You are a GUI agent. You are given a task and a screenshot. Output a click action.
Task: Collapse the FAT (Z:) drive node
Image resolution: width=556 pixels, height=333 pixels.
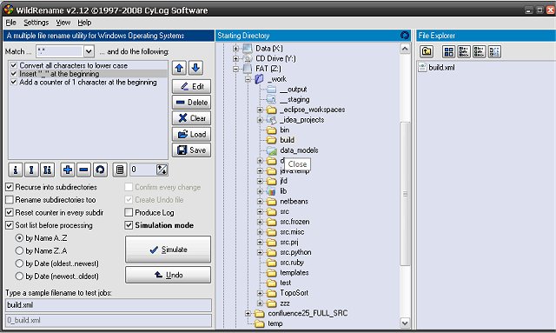(x=235, y=69)
